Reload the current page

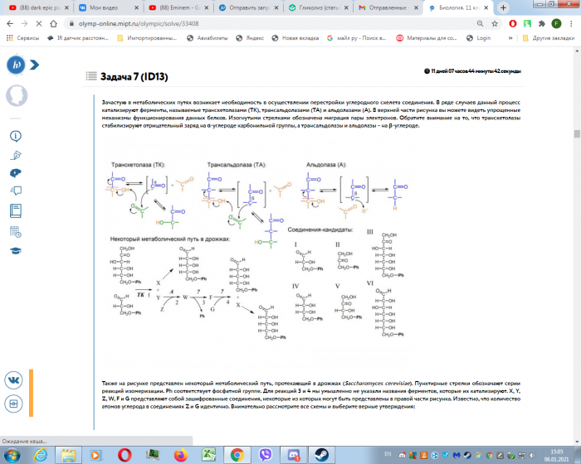[45, 22]
